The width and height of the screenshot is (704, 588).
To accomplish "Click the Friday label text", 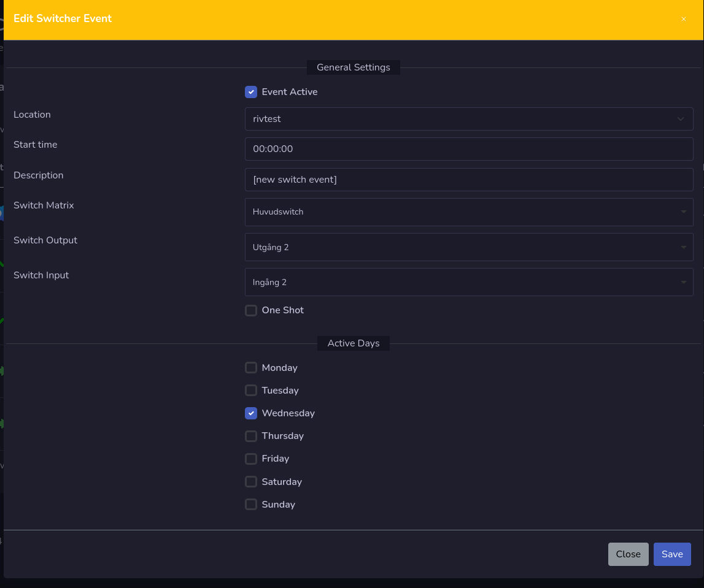I will pyautogui.click(x=276, y=459).
